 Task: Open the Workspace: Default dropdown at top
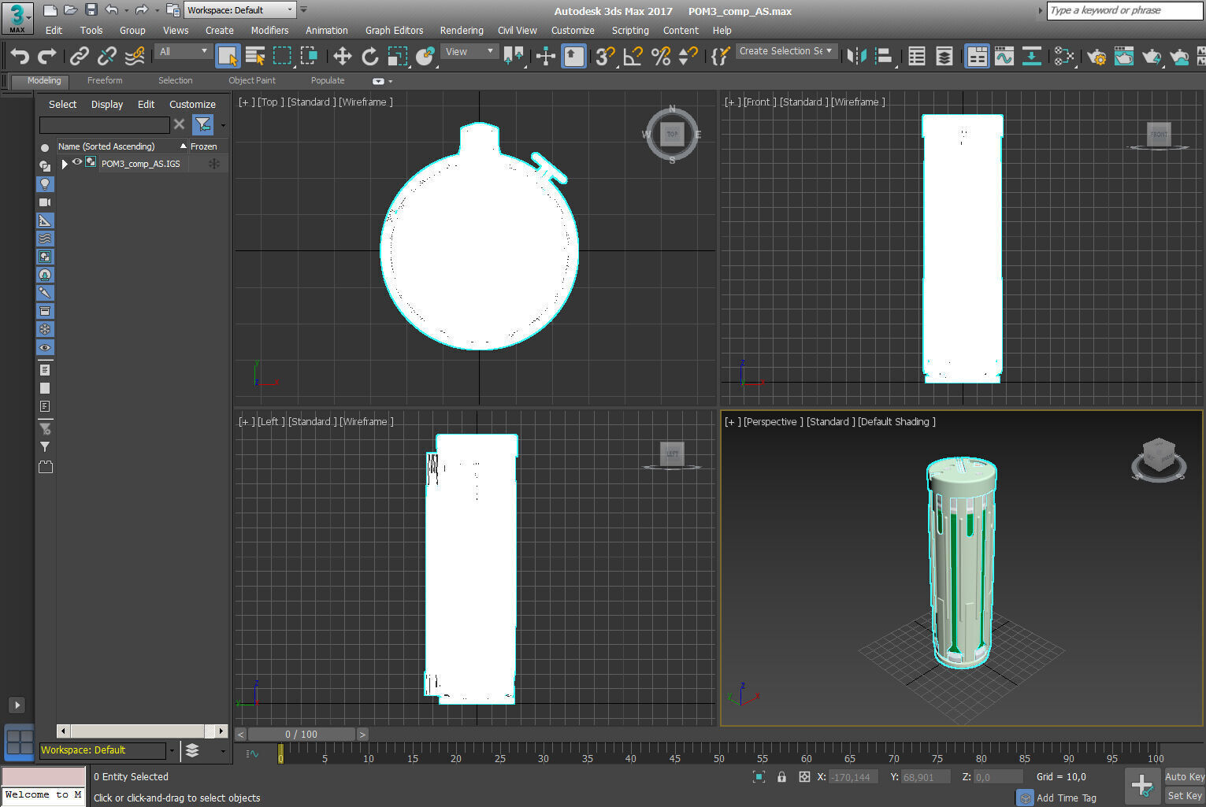point(239,10)
